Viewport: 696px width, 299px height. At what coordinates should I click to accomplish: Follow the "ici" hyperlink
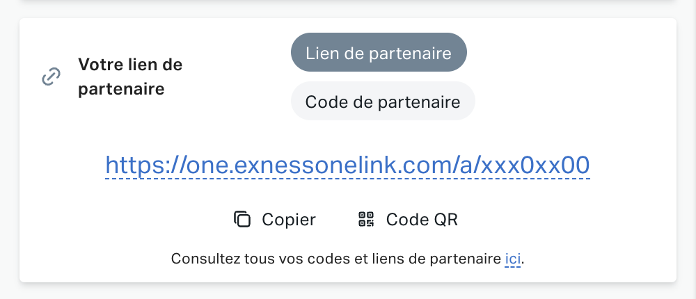point(513,259)
